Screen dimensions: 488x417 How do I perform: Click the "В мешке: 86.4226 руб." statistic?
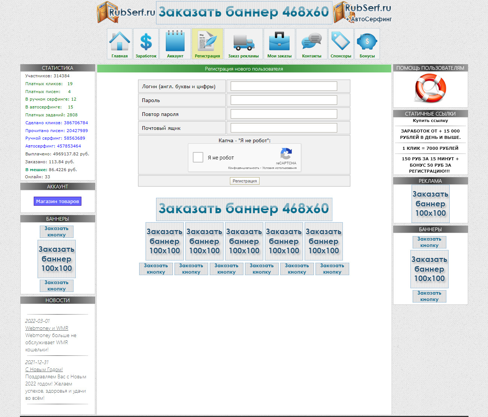point(51,170)
